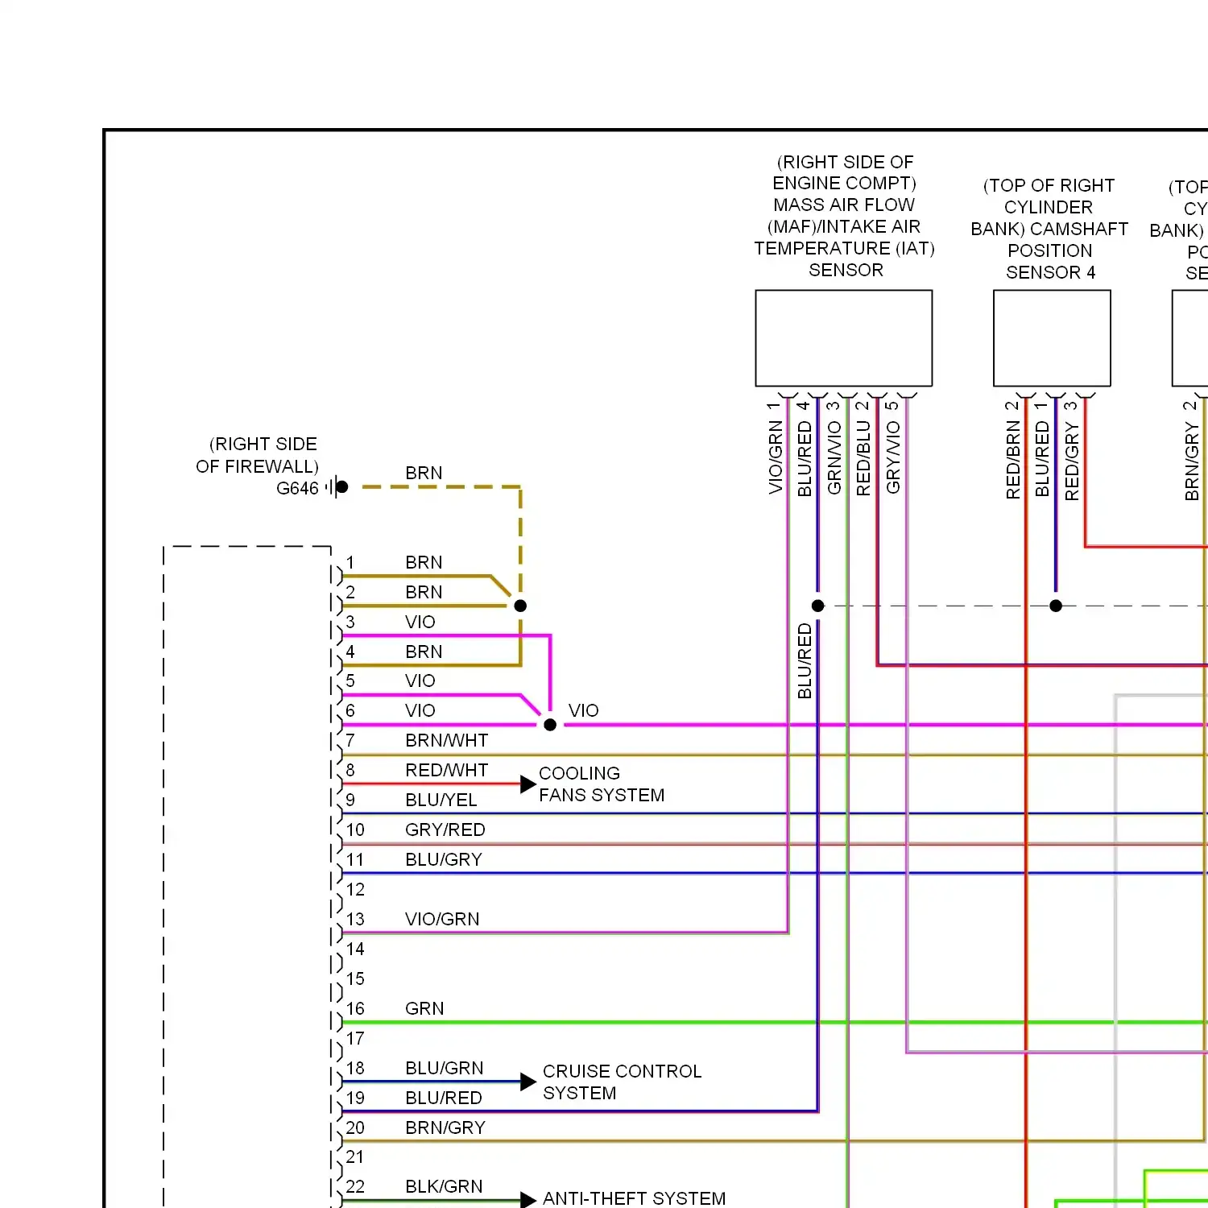The image size is (1208, 1208).
Task: Click the arrowhead pointing to Cruise Control System
Action: [528, 1082]
